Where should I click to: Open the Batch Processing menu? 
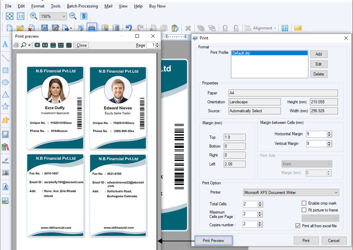click(x=82, y=6)
